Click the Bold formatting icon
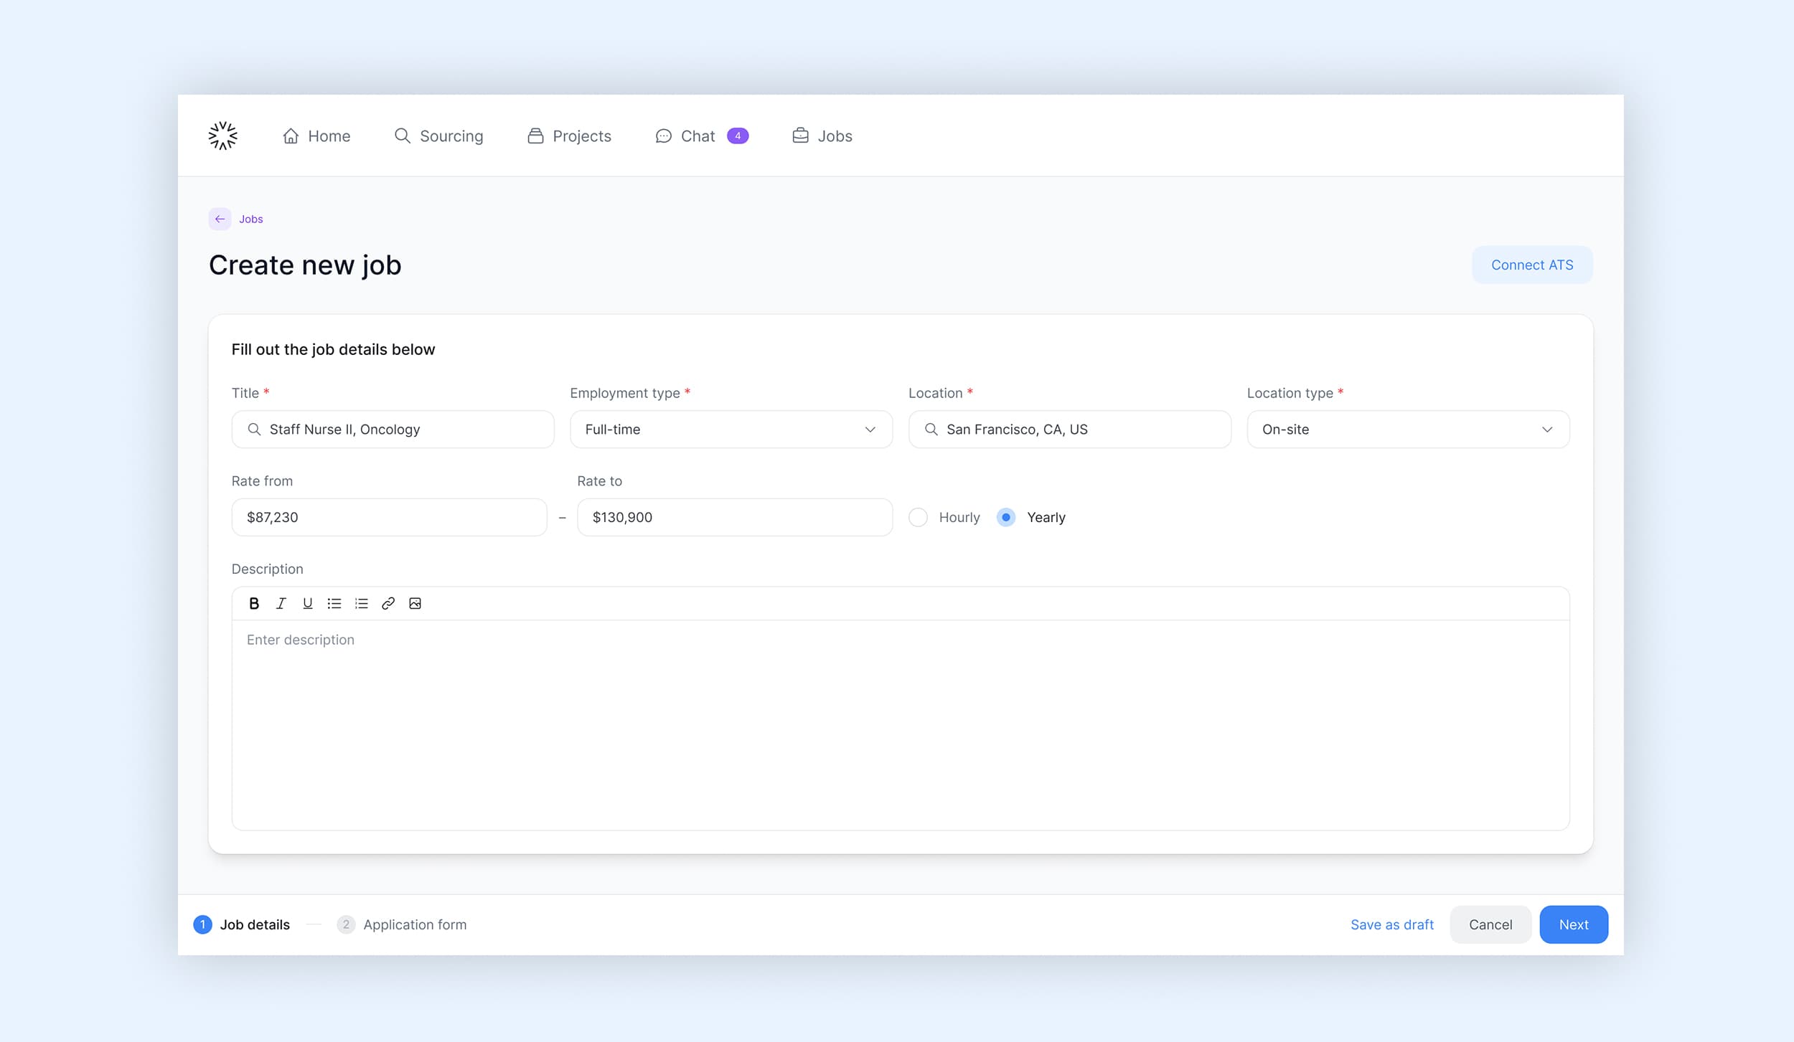The height and width of the screenshot is (1042, 1794). 254,603
